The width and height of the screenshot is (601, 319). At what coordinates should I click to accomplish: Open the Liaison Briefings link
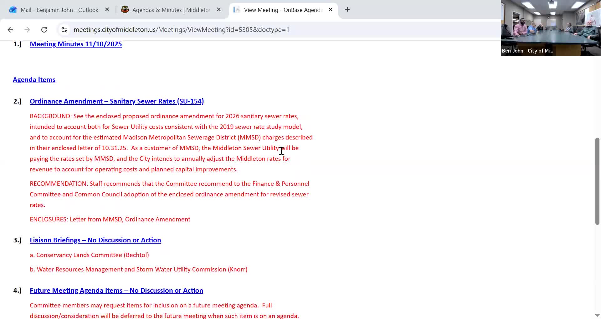[x=95, y=240]
